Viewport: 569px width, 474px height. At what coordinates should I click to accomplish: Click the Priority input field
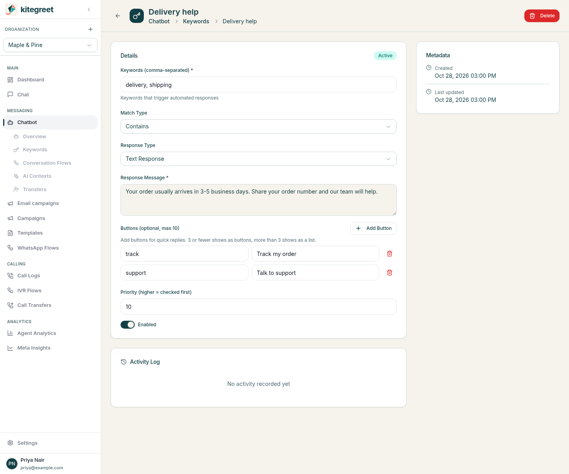click(258, 307)
